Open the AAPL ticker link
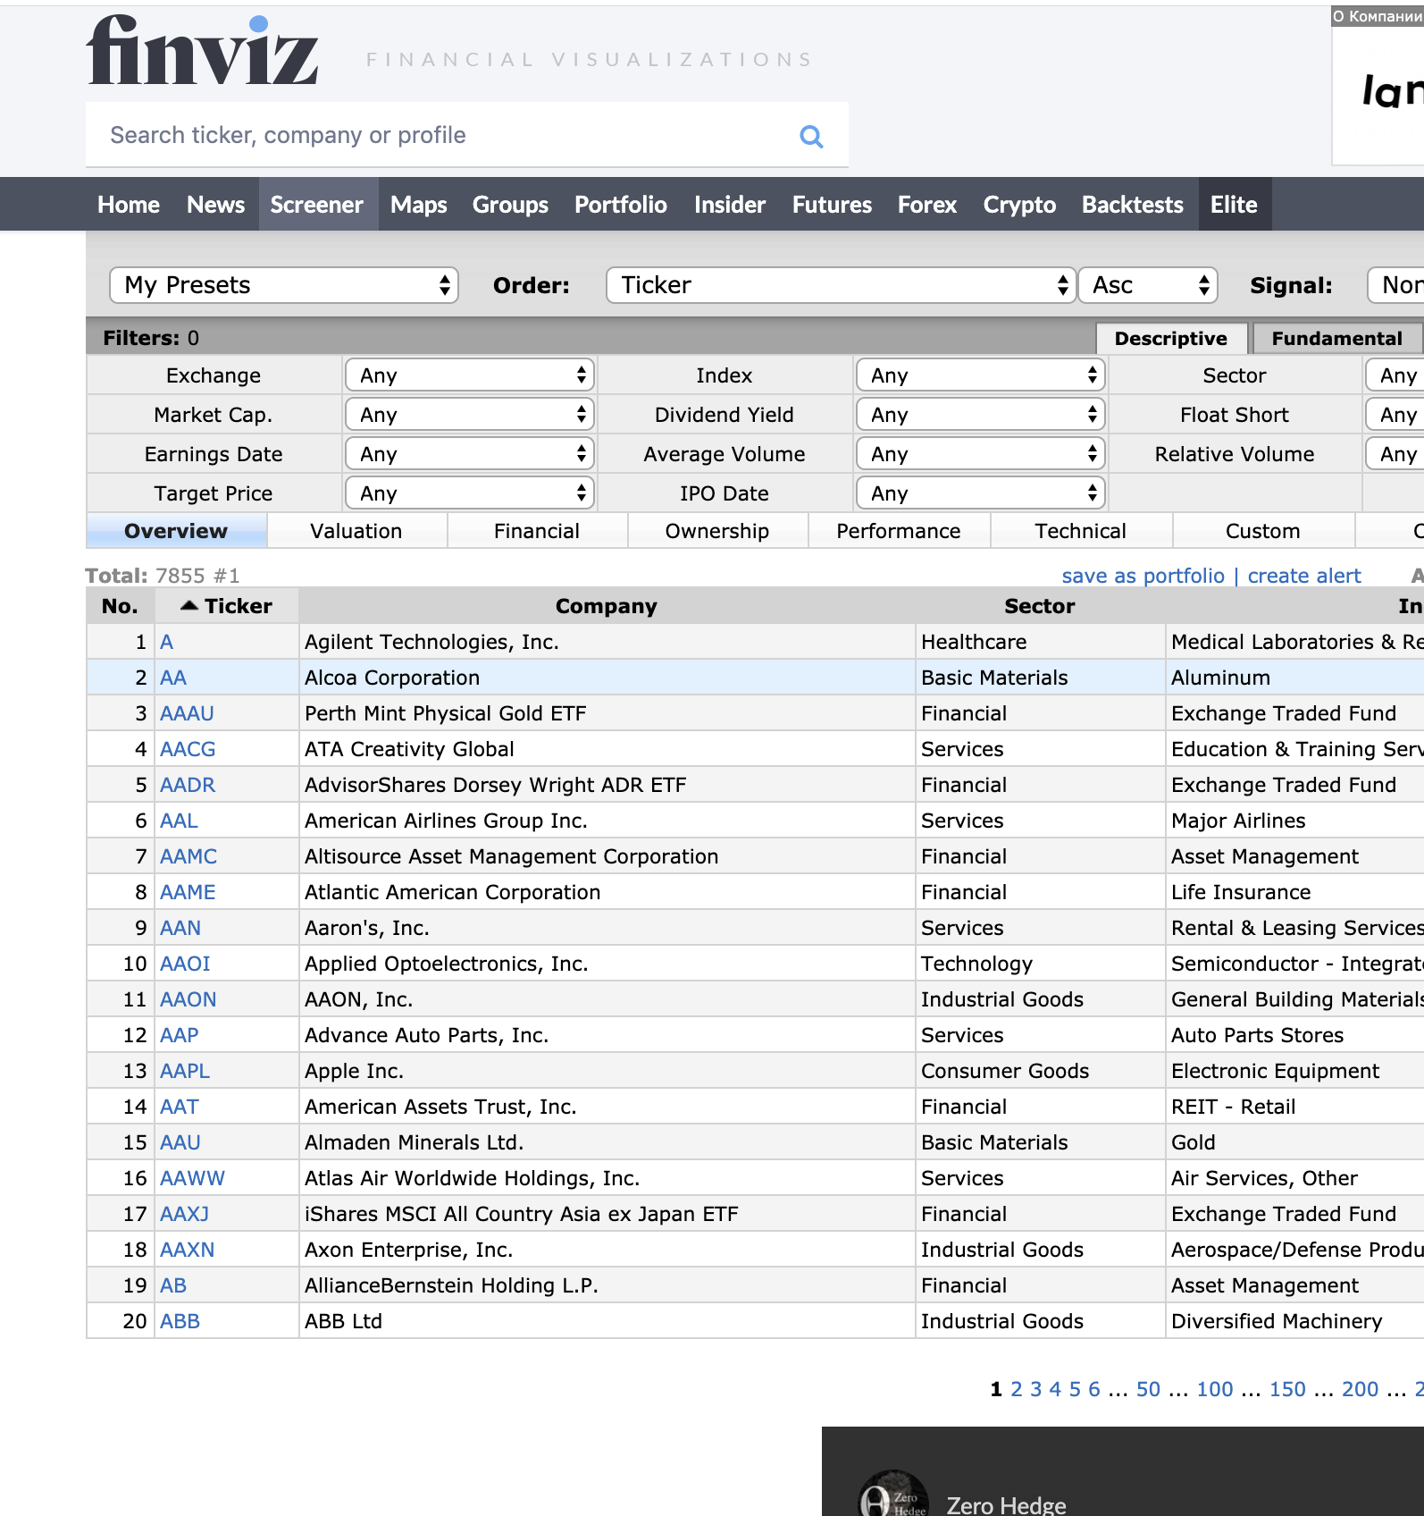The image size is (1424, 1516). [185, 1071]
